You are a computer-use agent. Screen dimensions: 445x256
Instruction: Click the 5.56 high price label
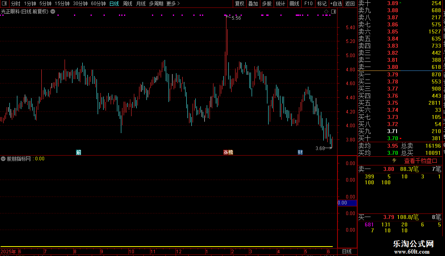[236, 18]
